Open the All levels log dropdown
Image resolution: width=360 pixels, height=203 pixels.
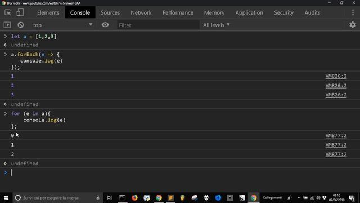[216, 25]
